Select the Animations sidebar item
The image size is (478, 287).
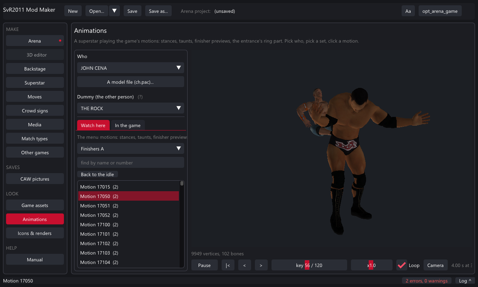(x=35, y=219)
